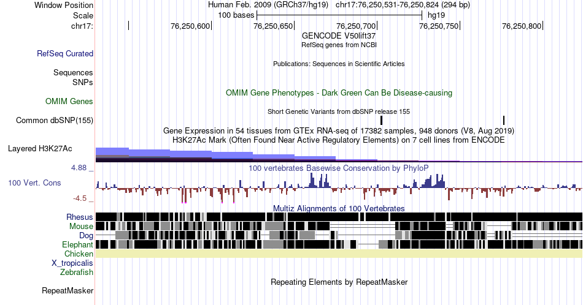Click OMIM Gene Phenotypes track title
Screen dimensions: 583x305
[339, 92]
